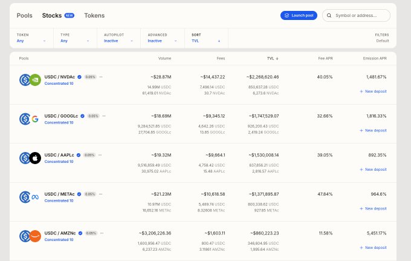Focus the Symbol or address search field
Image resolution: width=411 pixels, height=261 pixels.
point(356,16)
